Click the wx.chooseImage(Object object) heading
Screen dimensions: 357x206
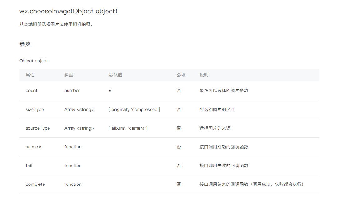pos(68,11)
